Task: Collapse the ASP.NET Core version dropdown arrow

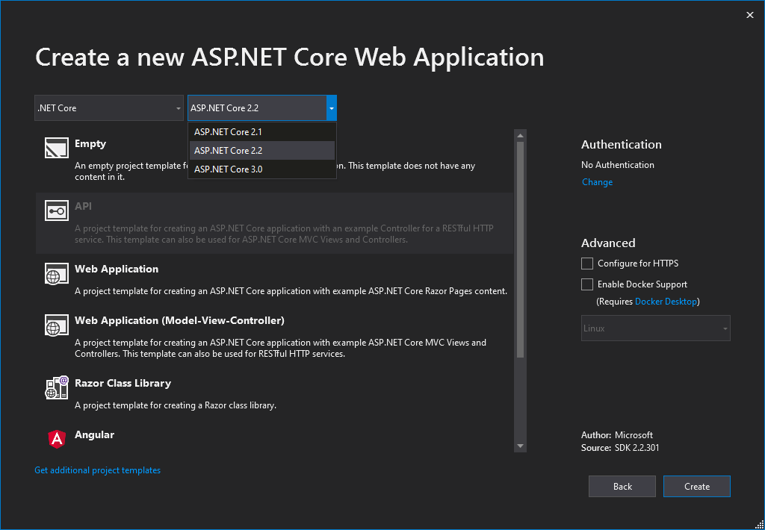Action: coord(331,108)
